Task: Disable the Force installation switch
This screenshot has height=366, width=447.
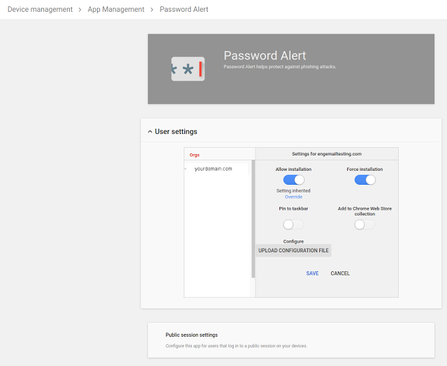Action: click(365, 180)
